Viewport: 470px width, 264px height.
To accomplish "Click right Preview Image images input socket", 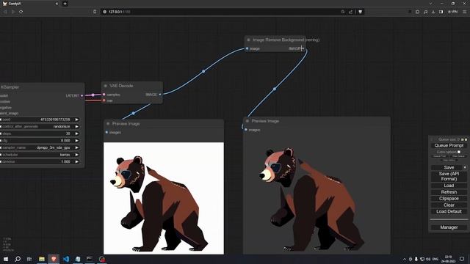I will pos(246,130).
